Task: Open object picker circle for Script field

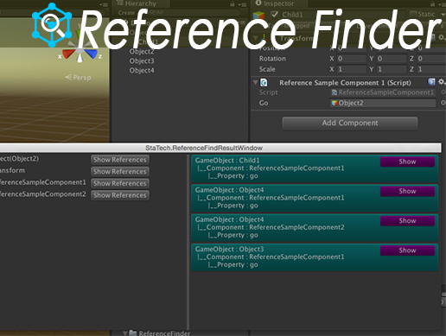Action: click(x=443, y=92)
